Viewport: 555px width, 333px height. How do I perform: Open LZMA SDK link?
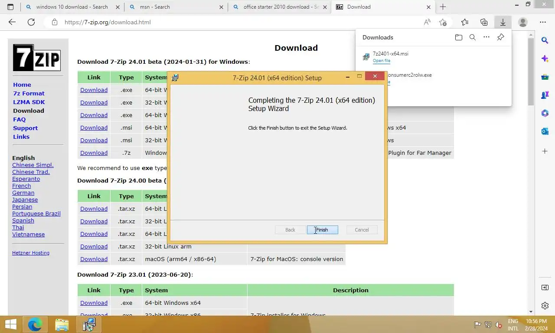[x=29, y=102]
